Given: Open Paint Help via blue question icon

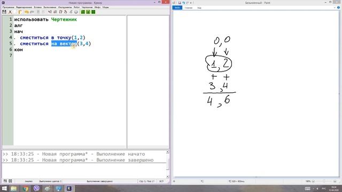Looking at the screenshot, I should [x=338, y=7].
